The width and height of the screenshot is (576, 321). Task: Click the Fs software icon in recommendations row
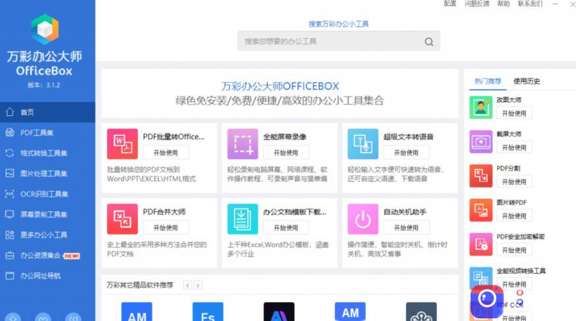point(208,312)
